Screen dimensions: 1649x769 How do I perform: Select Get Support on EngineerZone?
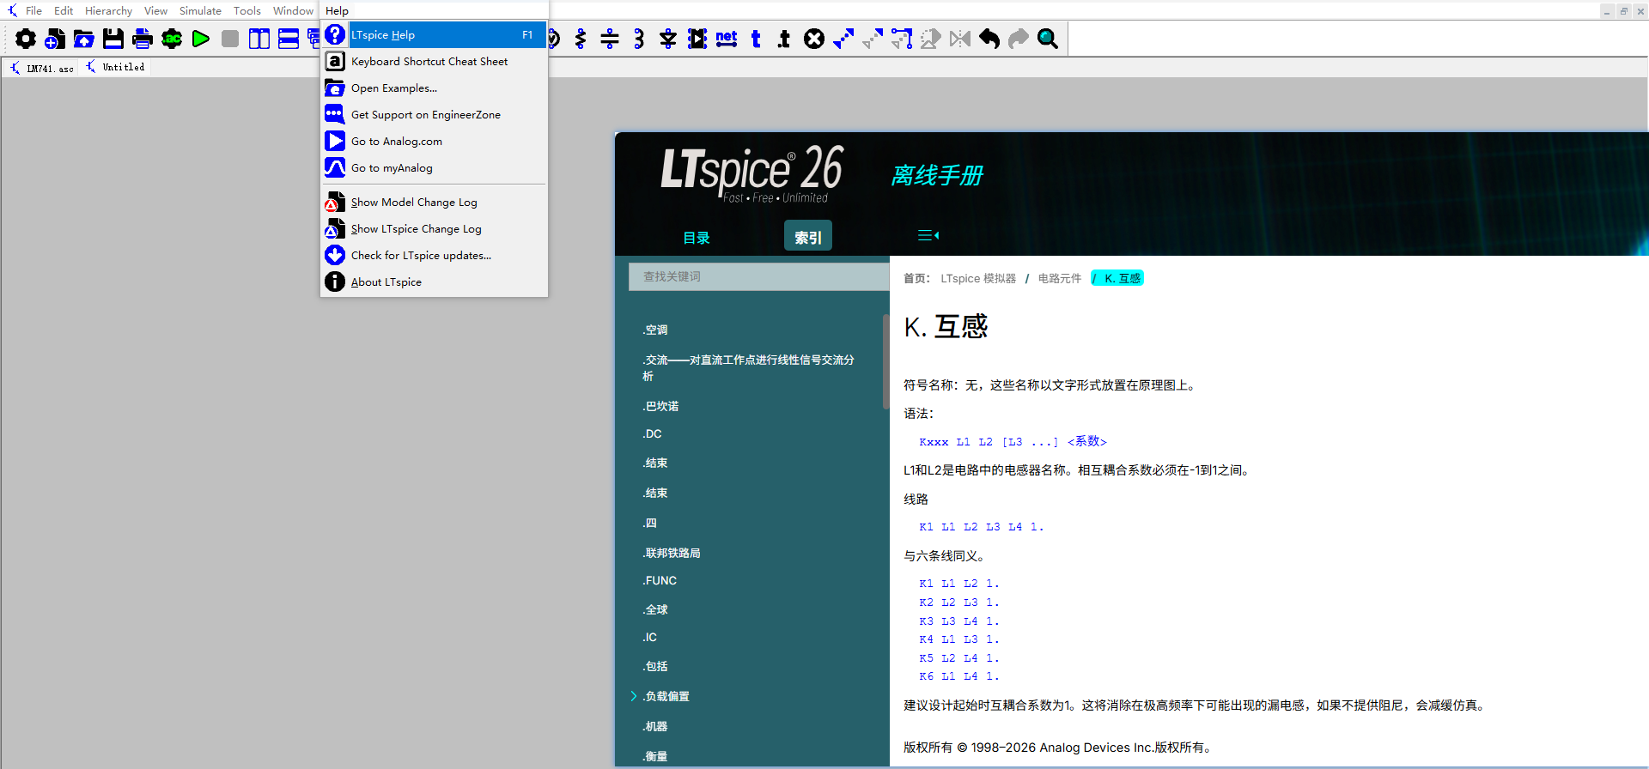click(x=435, y=115)
